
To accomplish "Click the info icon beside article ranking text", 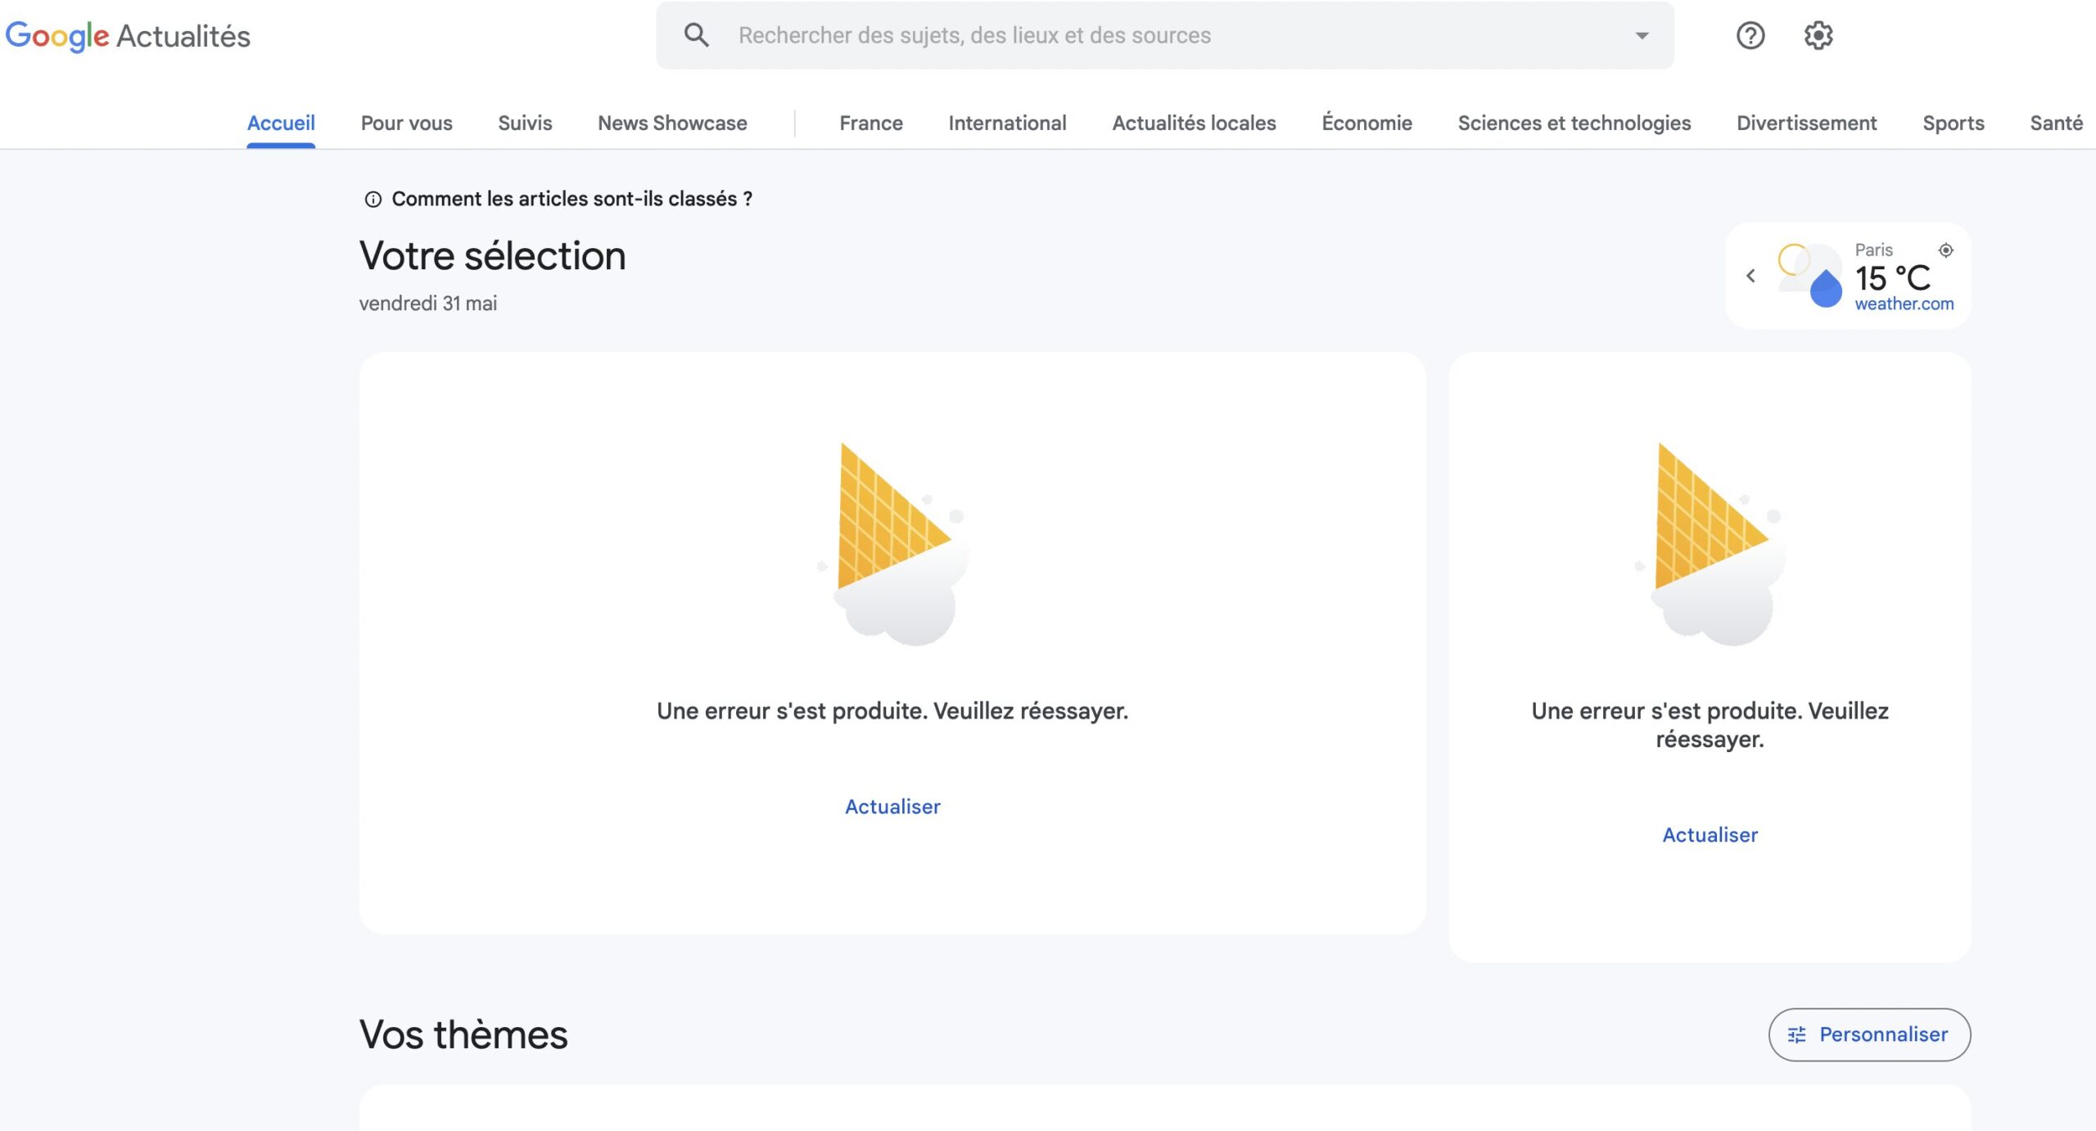I will click(x=373, y=200).
